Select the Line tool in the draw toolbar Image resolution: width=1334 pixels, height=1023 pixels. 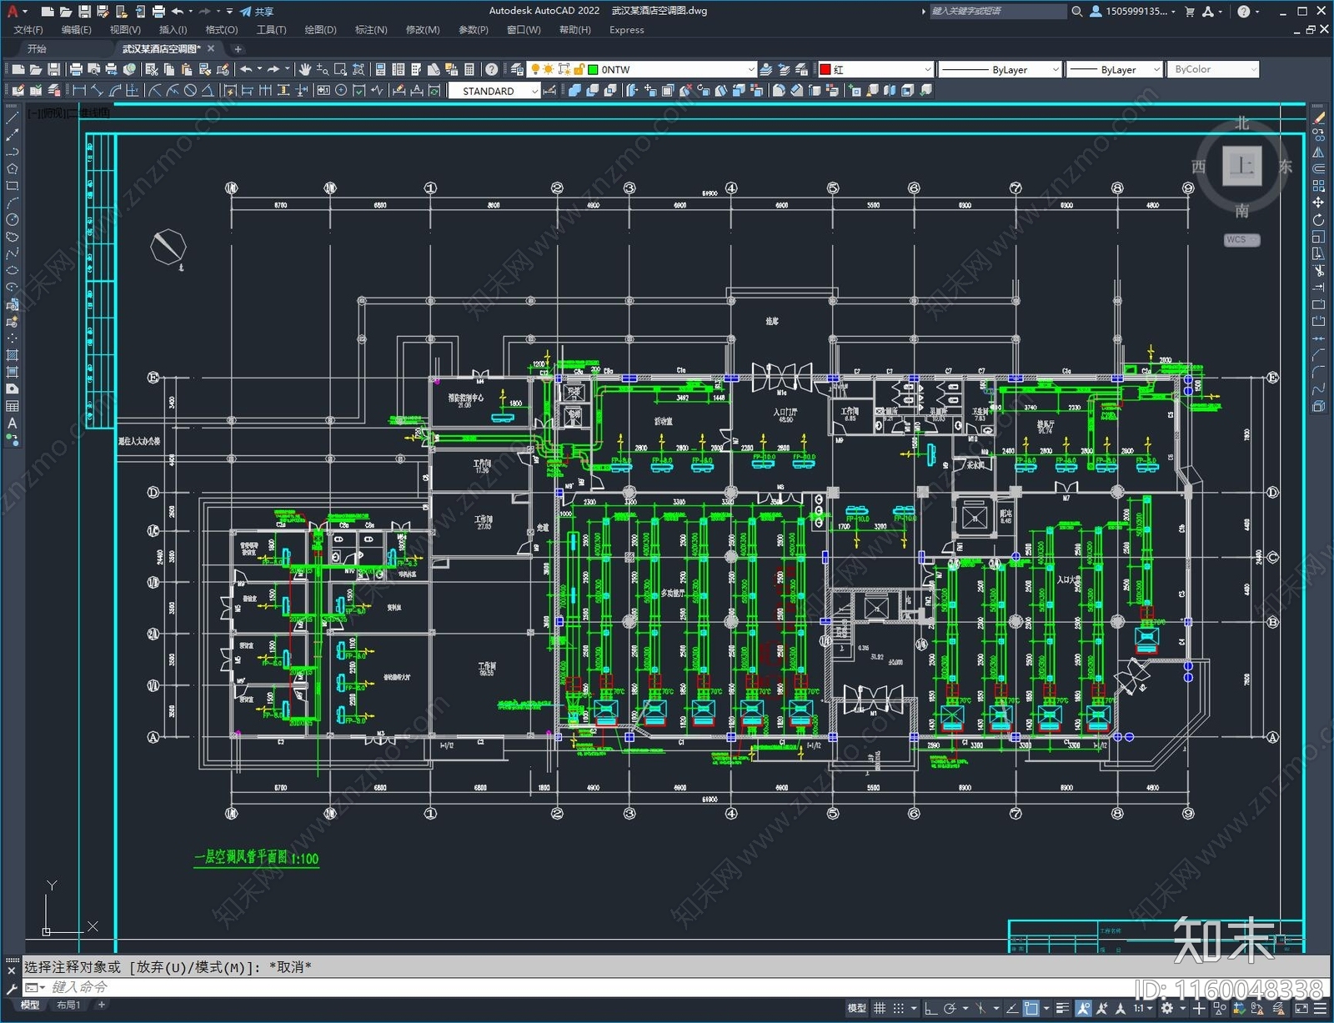point(12,118)
